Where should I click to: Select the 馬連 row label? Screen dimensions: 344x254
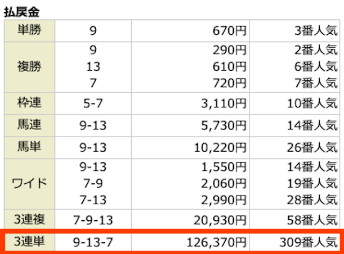pos(29,125)
